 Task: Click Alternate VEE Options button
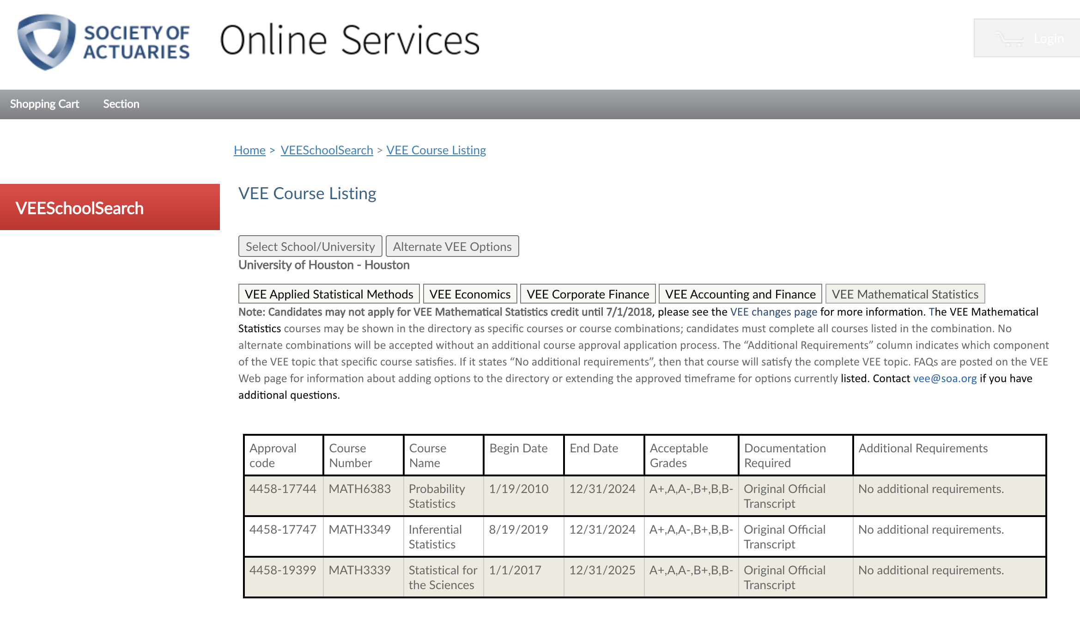point(452,246)
